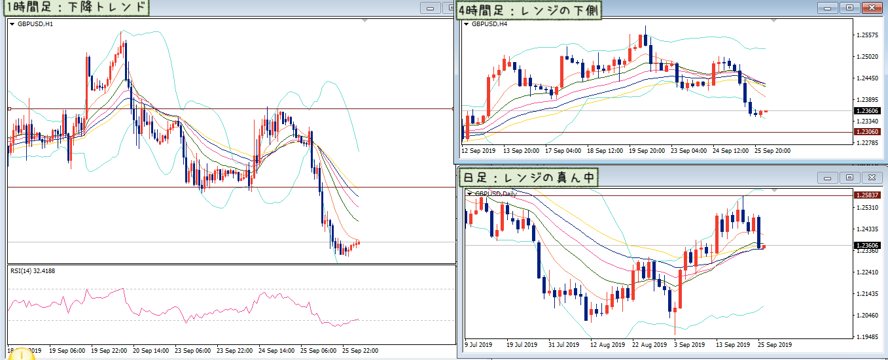Open the GBPUSD,H1 chart title dropdown triangle
This screenshot has height=360, width=888.
[x=12, y=24]
